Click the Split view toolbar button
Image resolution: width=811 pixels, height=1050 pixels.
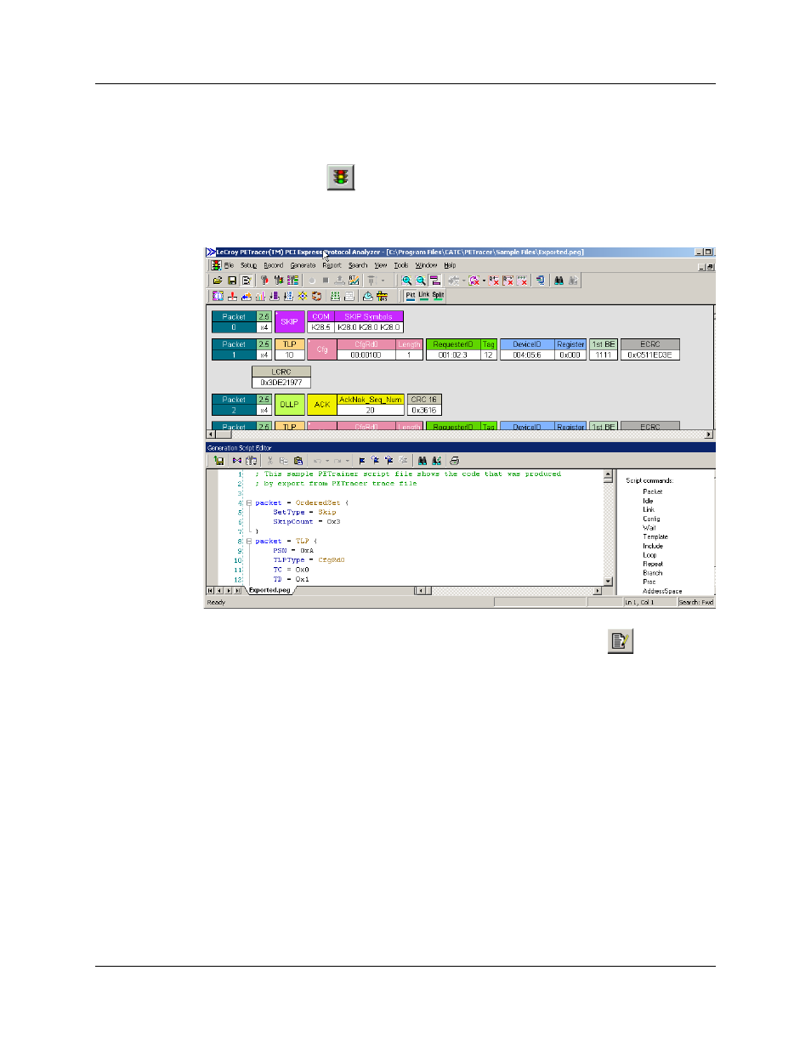[x=438, y=296]
